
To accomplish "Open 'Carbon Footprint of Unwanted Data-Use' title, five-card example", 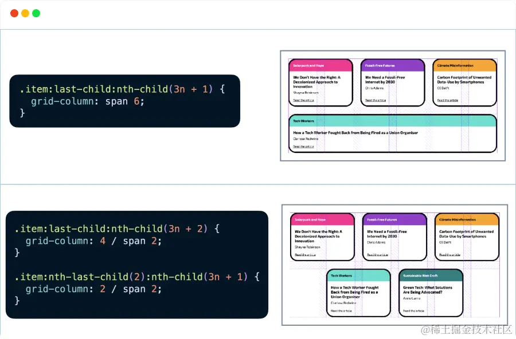I will click(466, 234).
